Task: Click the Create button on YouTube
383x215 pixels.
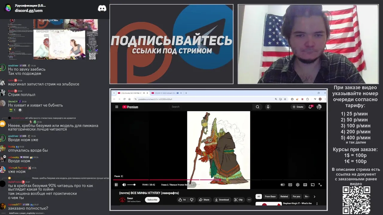Action: (298, 107)
